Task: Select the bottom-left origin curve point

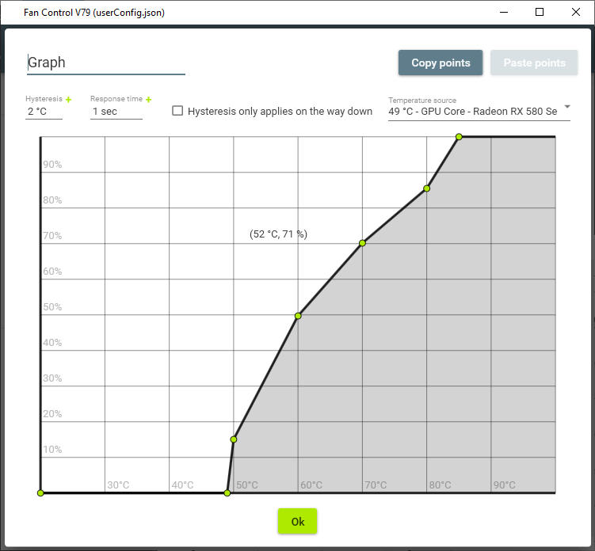Action: coord(40,493)
